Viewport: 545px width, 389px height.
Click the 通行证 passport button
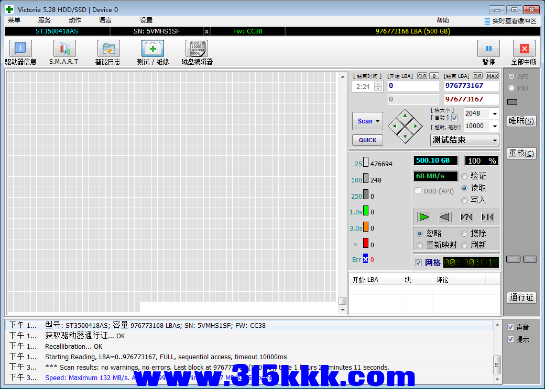coord(521,298)
